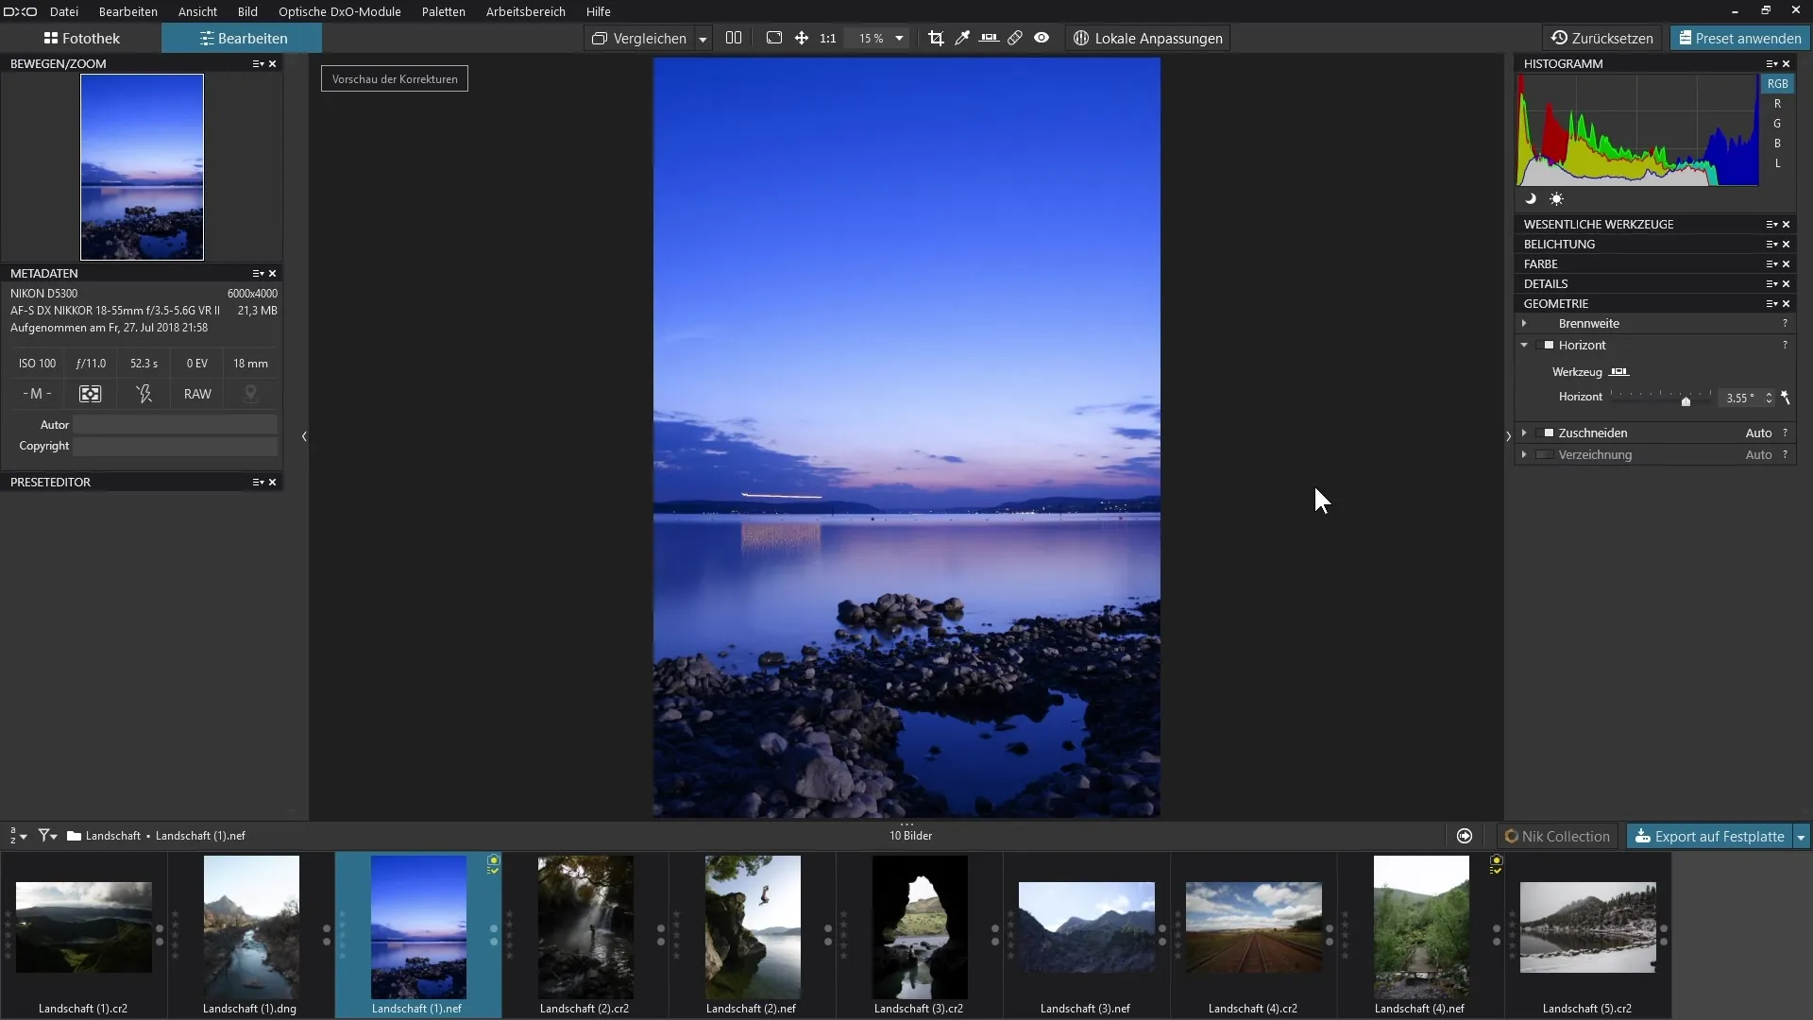
Task: Click the export-to-application arrow icon
Action: pos(1465,836)
